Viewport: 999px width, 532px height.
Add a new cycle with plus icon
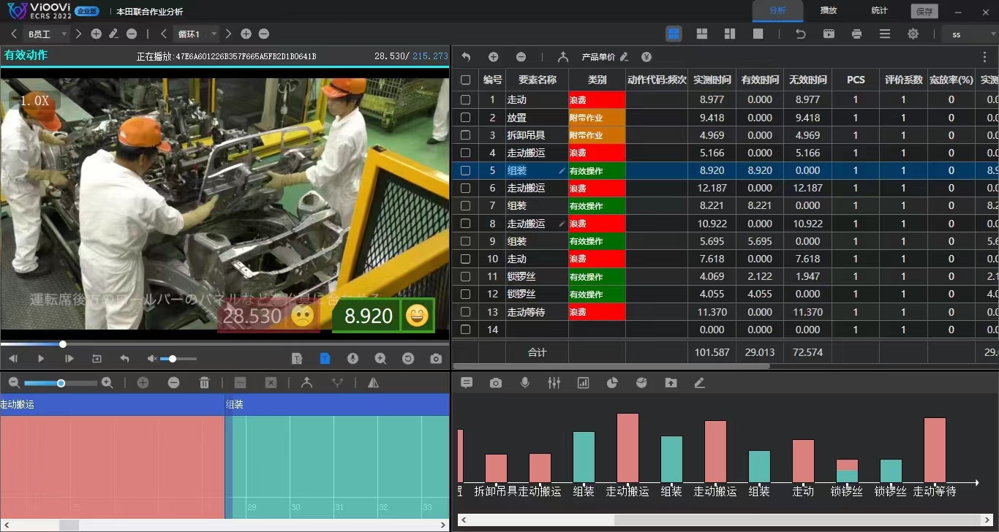pyautogui.click(x=246, y=34)
